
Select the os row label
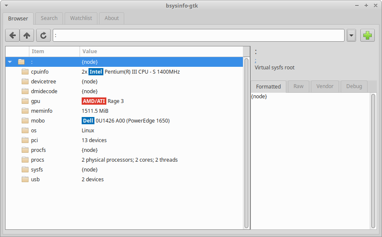click(34, 131)
